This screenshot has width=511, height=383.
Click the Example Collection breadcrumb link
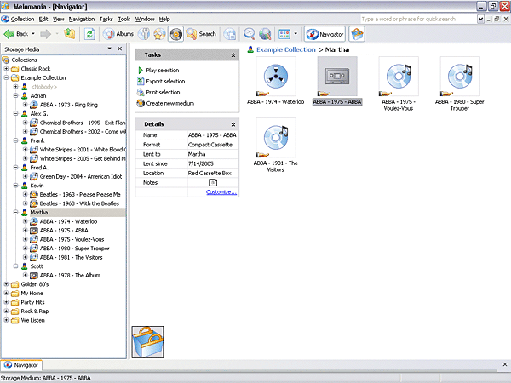coord(286,49)
